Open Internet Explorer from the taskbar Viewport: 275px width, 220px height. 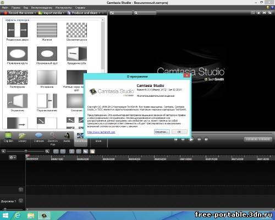(x=18, y=216)
